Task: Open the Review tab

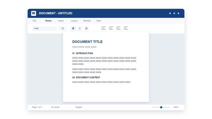Action: click(x=87, y=21)
